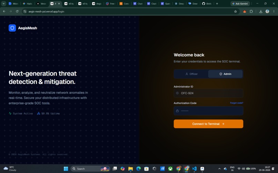Select the Officer login tab
The width and height of the screenshot is (278, 173).
191,74
